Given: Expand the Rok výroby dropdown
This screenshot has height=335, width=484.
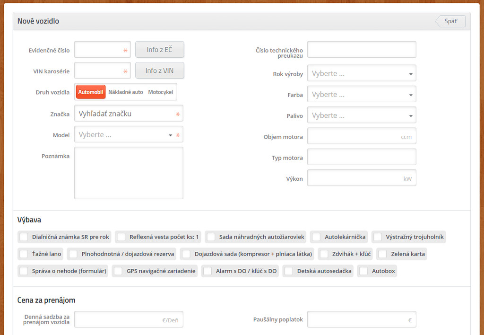Looking at the screenshot, I should pyautogui.click(x=362, y=74).
